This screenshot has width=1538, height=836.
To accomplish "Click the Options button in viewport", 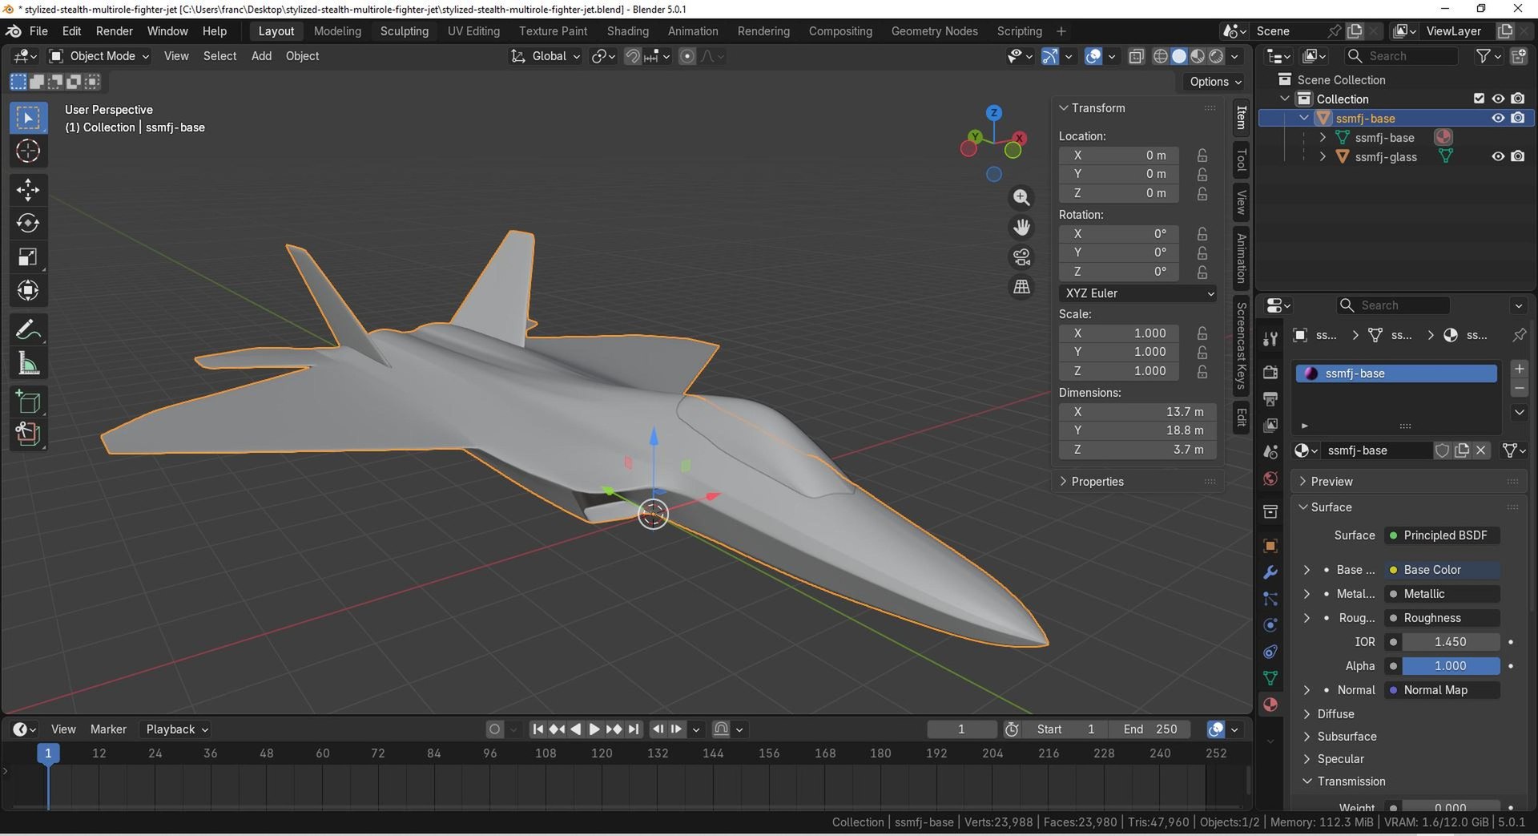I will [x=1215, y=82].
